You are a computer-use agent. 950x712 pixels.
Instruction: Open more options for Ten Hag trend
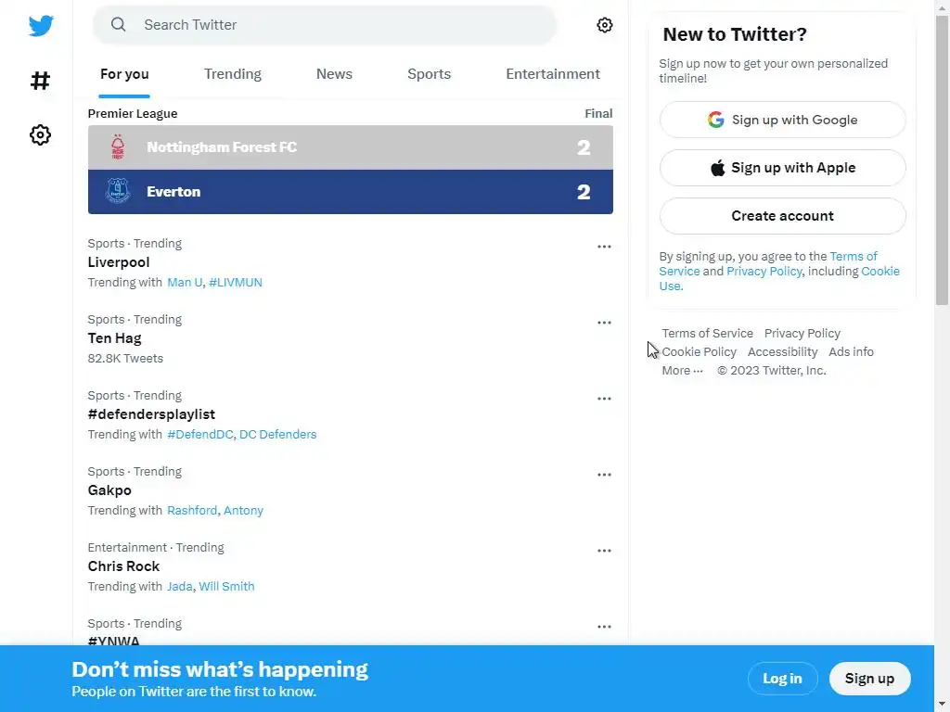[x=604, y=322]
